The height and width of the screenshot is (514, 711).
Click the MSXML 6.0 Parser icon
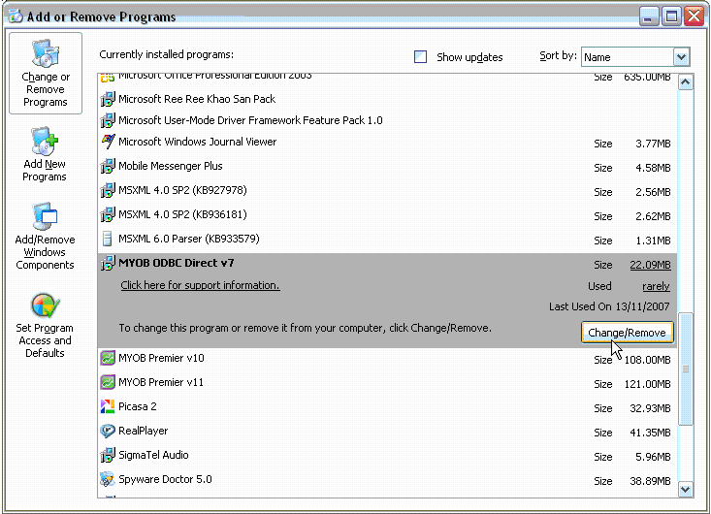(109, 240)
